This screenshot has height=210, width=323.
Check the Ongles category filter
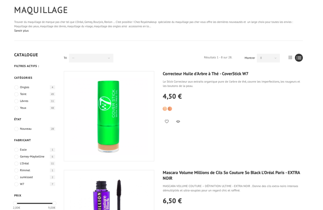[16, 87]
